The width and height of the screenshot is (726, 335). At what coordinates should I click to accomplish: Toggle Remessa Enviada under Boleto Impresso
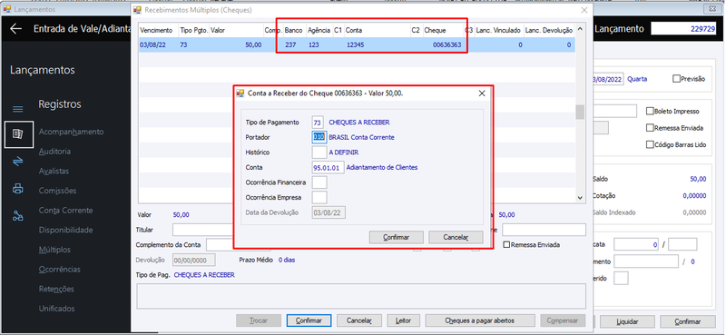tap(650, 128)
